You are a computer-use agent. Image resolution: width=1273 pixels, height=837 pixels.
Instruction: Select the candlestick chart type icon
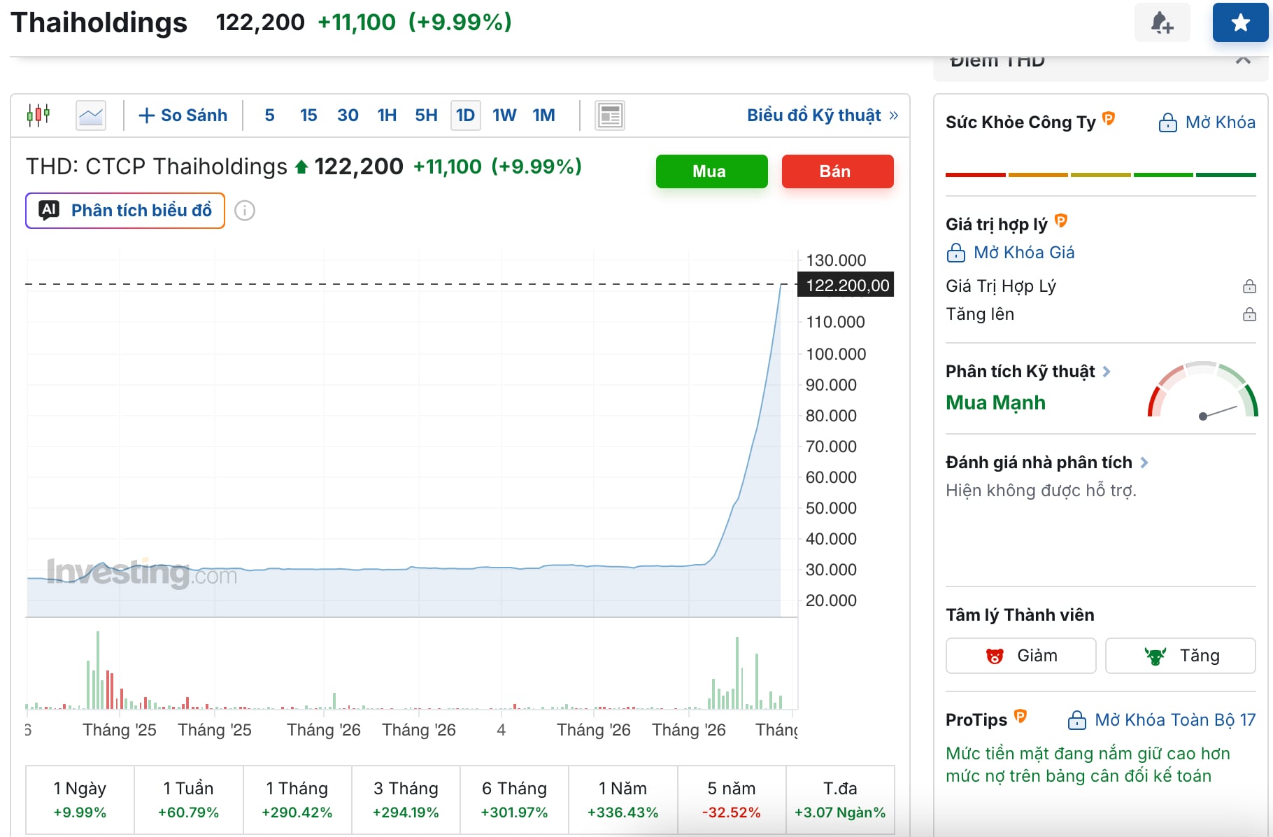(x=38, y=115)
